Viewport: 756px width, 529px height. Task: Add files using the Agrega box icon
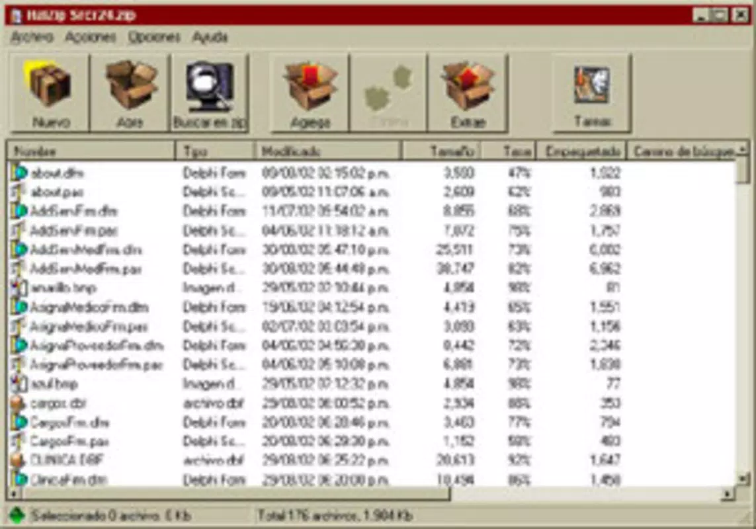pyautogui.click(x=310, y=85)
